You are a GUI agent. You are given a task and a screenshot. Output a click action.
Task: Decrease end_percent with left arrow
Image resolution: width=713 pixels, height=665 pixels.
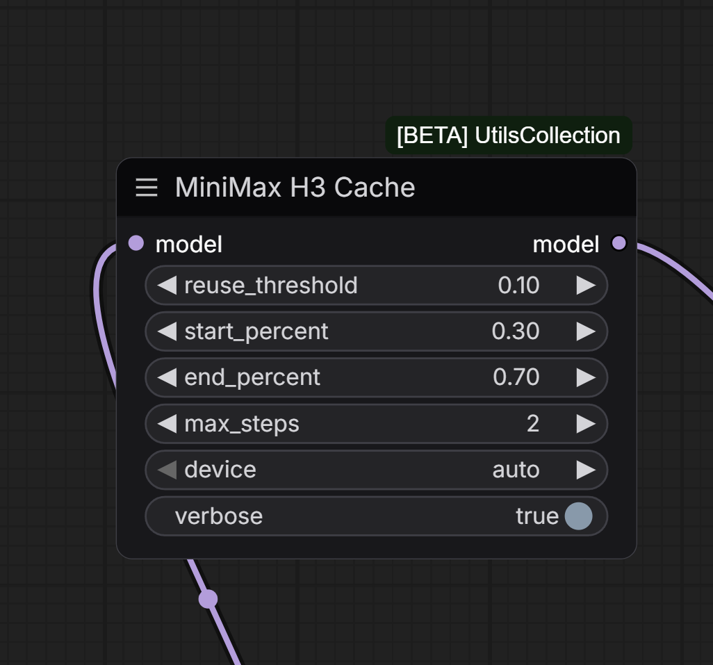[x=167, y=377]
